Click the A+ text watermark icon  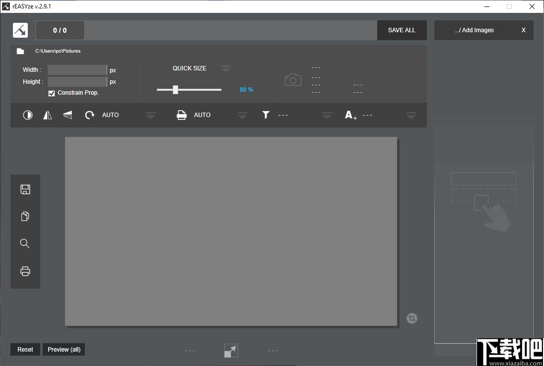(351, 115)
